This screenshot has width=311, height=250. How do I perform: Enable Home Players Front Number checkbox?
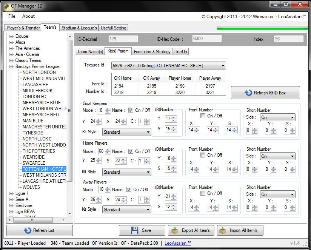(203, 155)
